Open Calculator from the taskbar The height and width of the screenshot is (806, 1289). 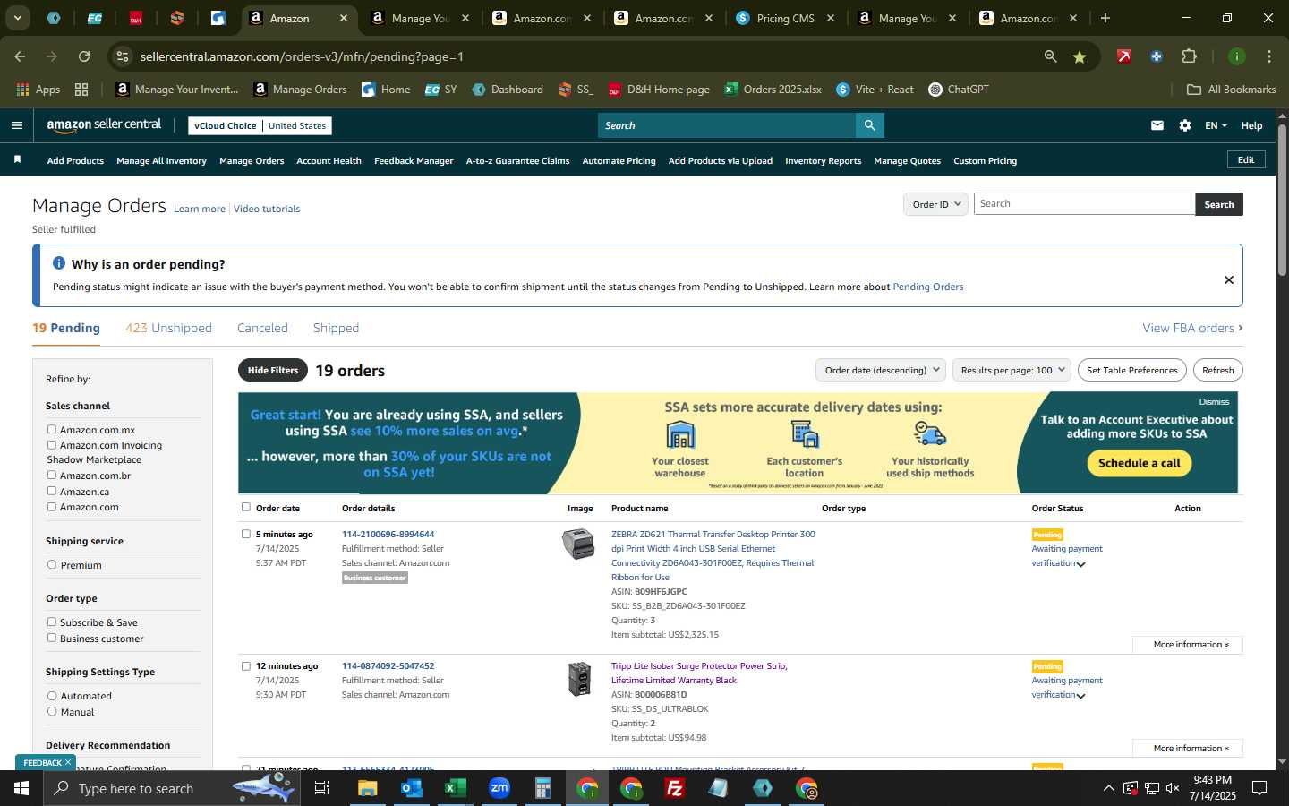click(x=543, y=788)
